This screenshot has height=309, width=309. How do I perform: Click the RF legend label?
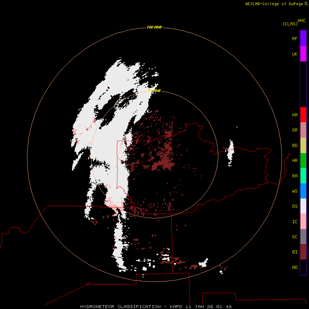click(295, 38)
